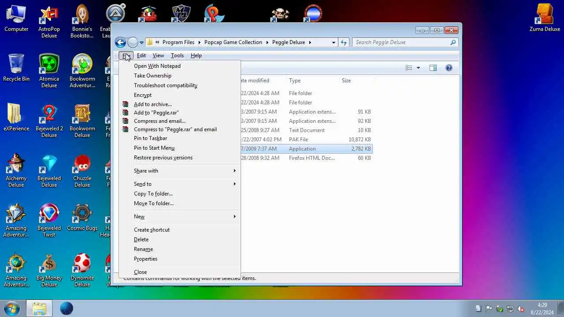Expand the New submenu
The image size is (564, 317).
pos(180,217)
